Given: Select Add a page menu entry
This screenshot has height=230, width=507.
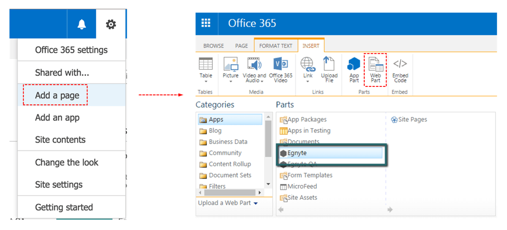Looking at the screenshot, I should click(57, 95).
